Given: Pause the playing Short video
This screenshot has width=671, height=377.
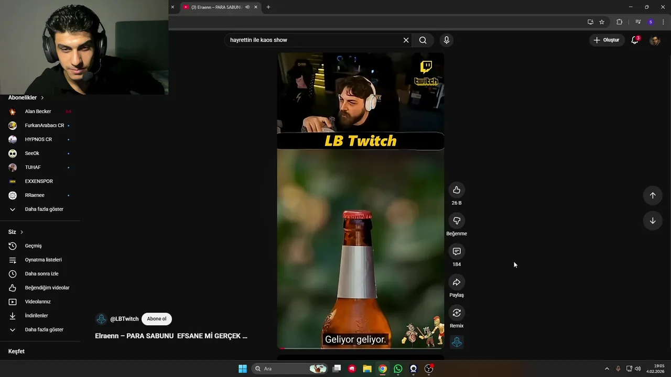Looking at the screenshot, I should pyautogui.click(x=361, y=201).
